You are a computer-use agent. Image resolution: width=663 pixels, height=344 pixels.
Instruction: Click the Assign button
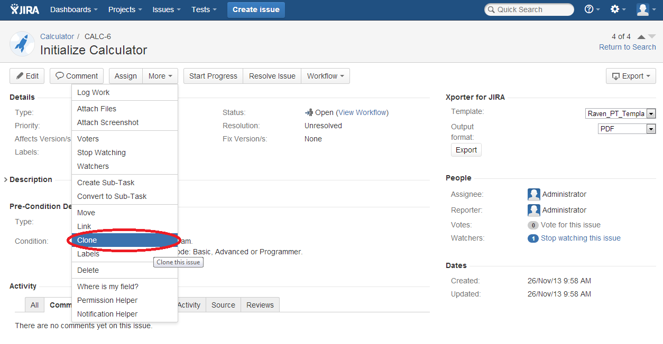pyautogui.click(x=126, y=76)
